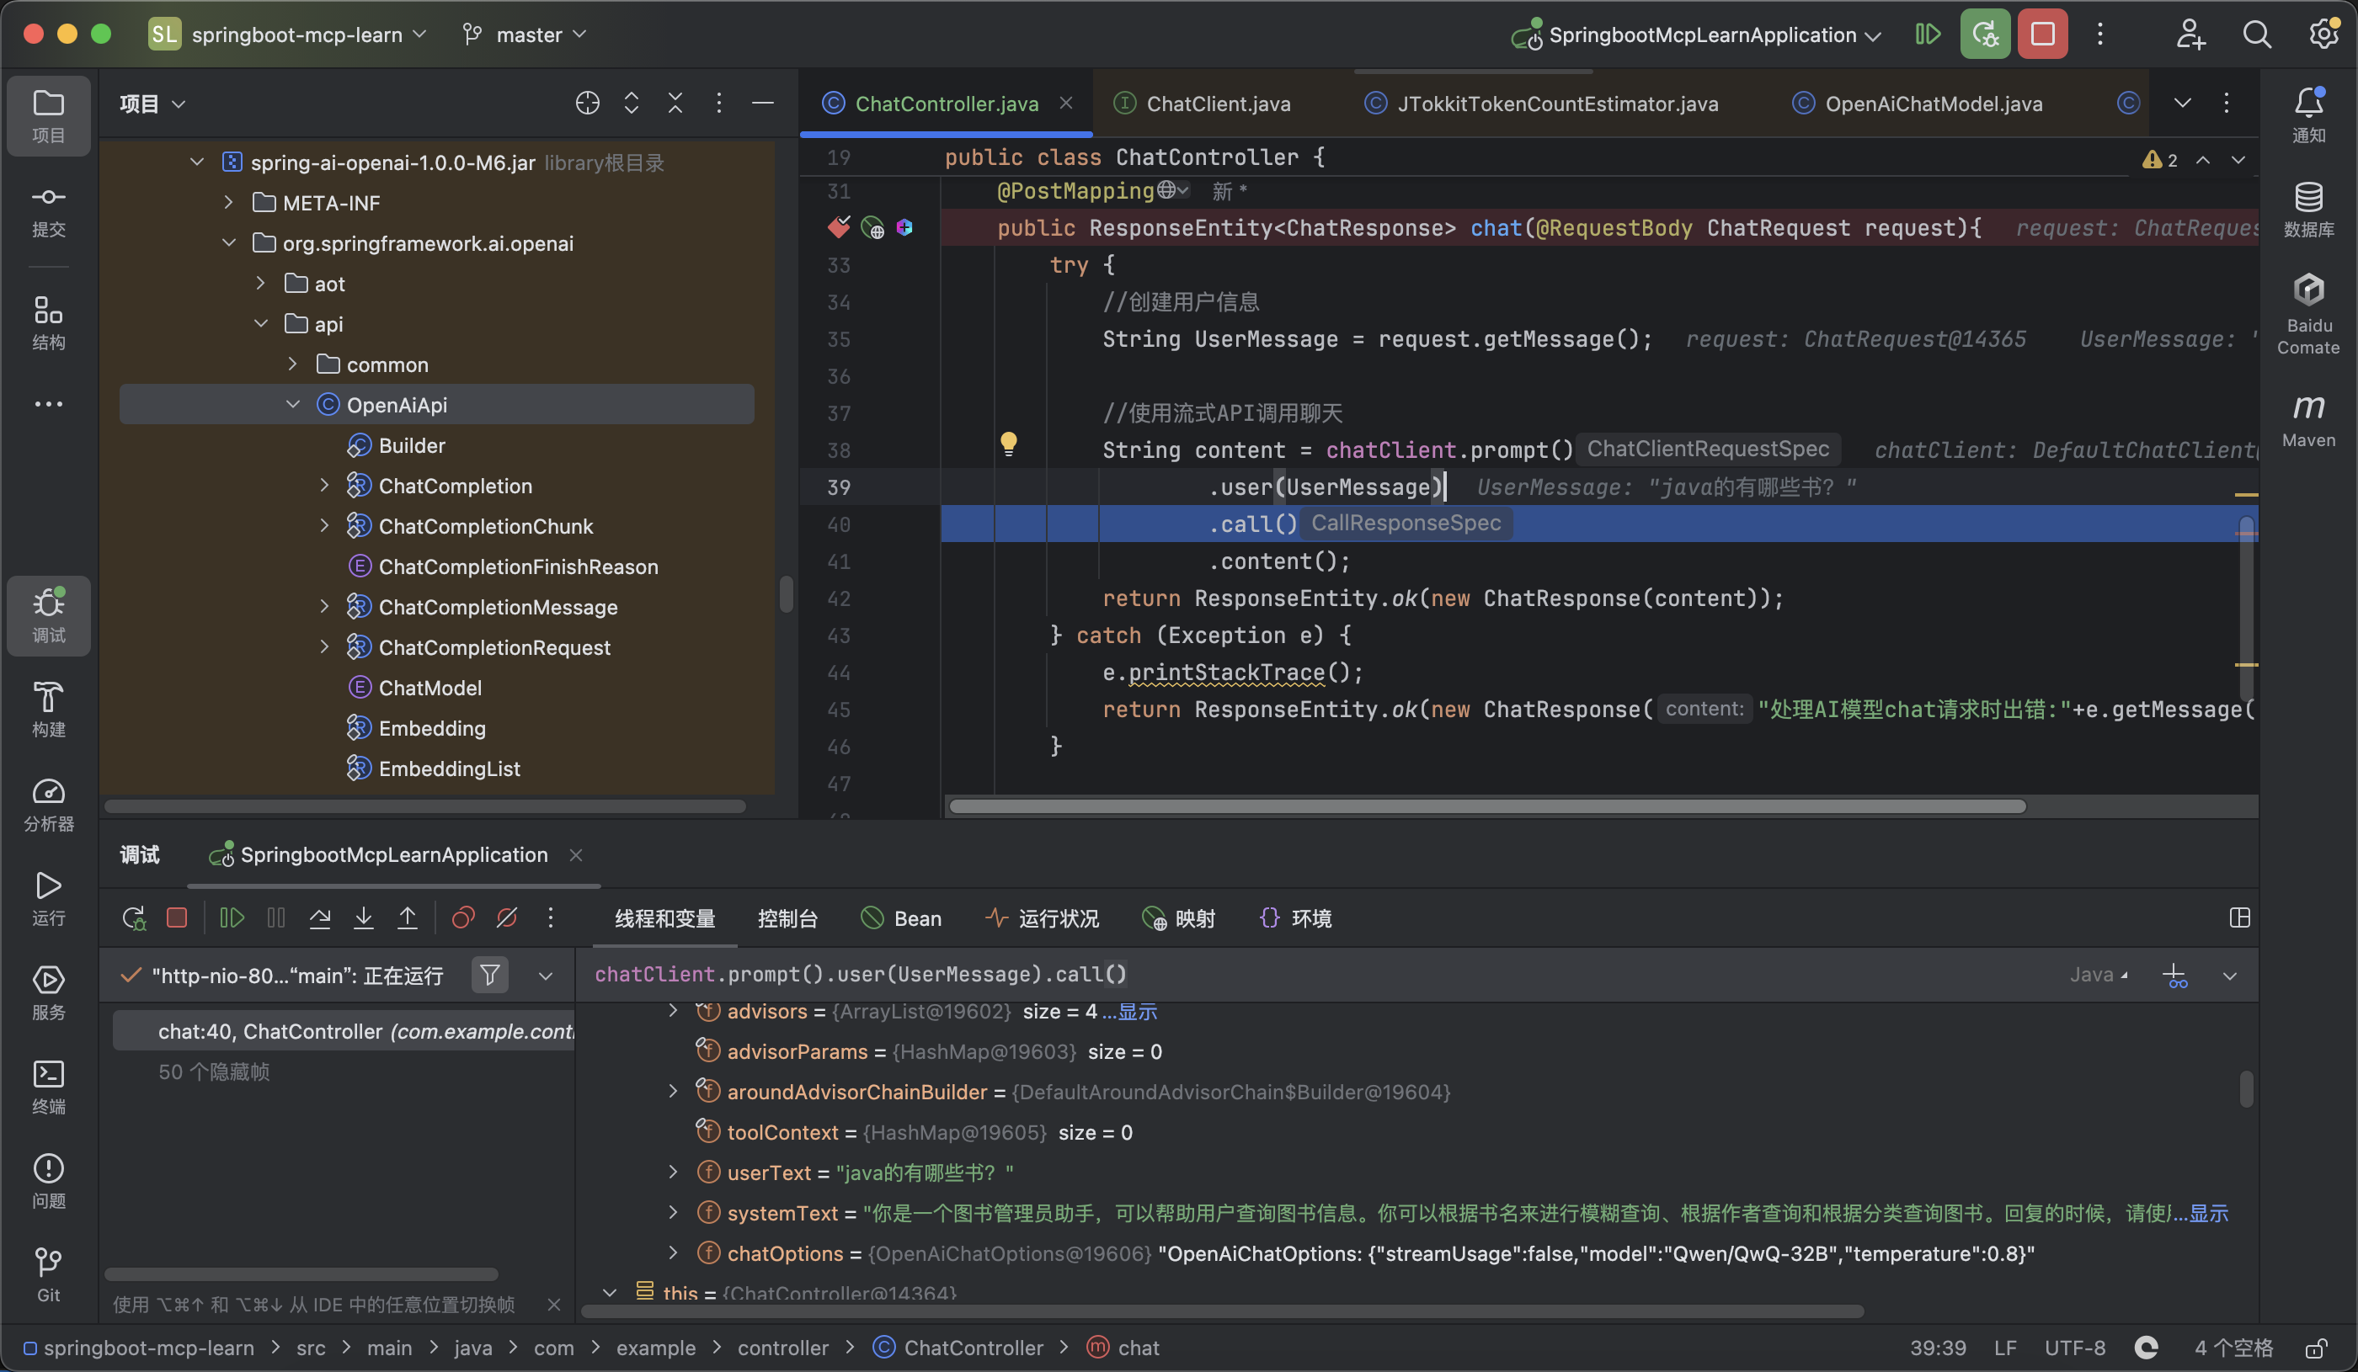
Task: Toggle the thread filter button
Action: click(x=489, y=976)
